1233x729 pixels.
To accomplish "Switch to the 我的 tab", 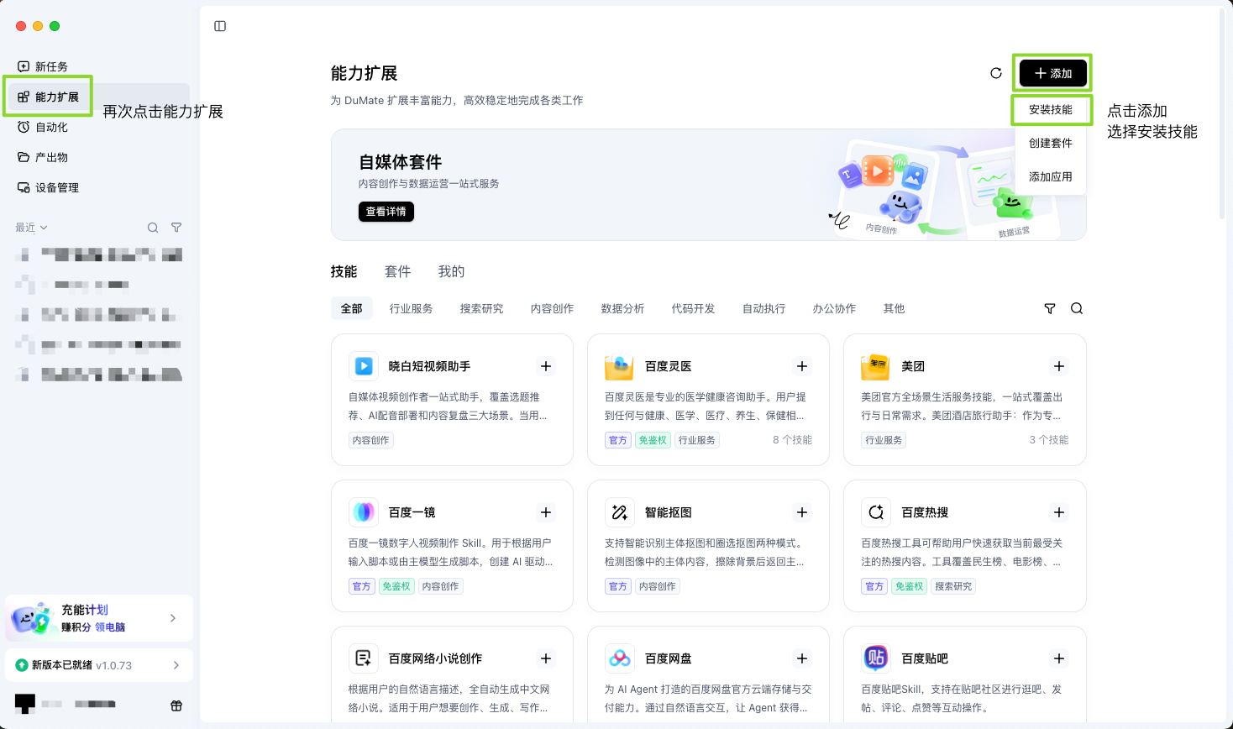I will (x=452, y=271).
